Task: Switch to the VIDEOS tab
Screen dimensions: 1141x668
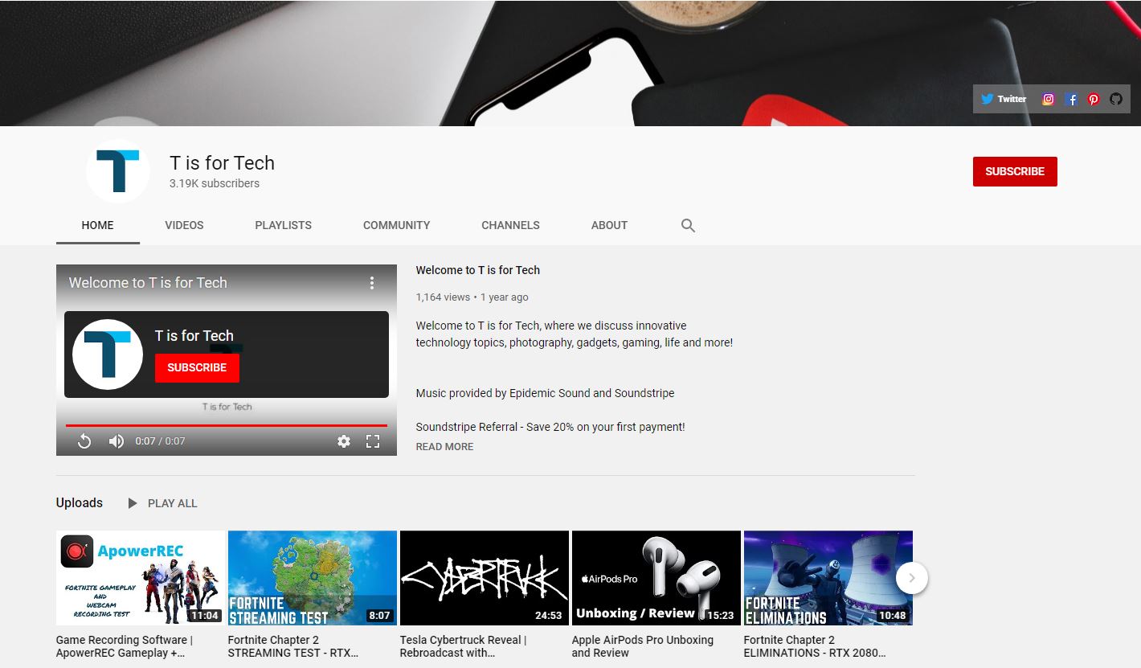Action: [184, 225]
